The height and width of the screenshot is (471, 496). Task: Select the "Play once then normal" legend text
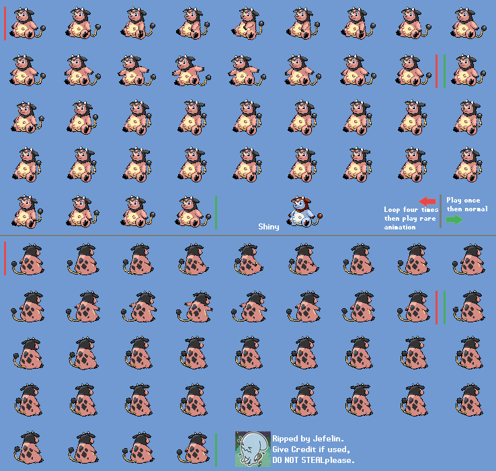(467, 205)
